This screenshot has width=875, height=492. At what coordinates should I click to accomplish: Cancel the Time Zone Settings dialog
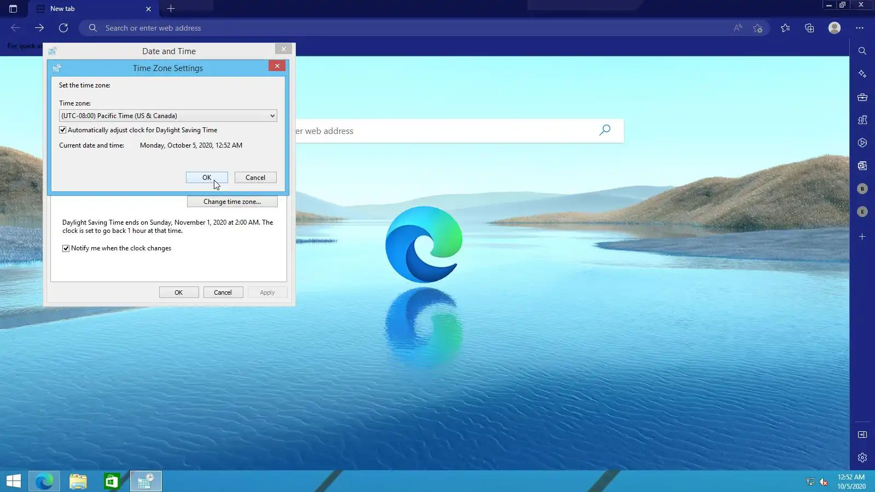255,178
